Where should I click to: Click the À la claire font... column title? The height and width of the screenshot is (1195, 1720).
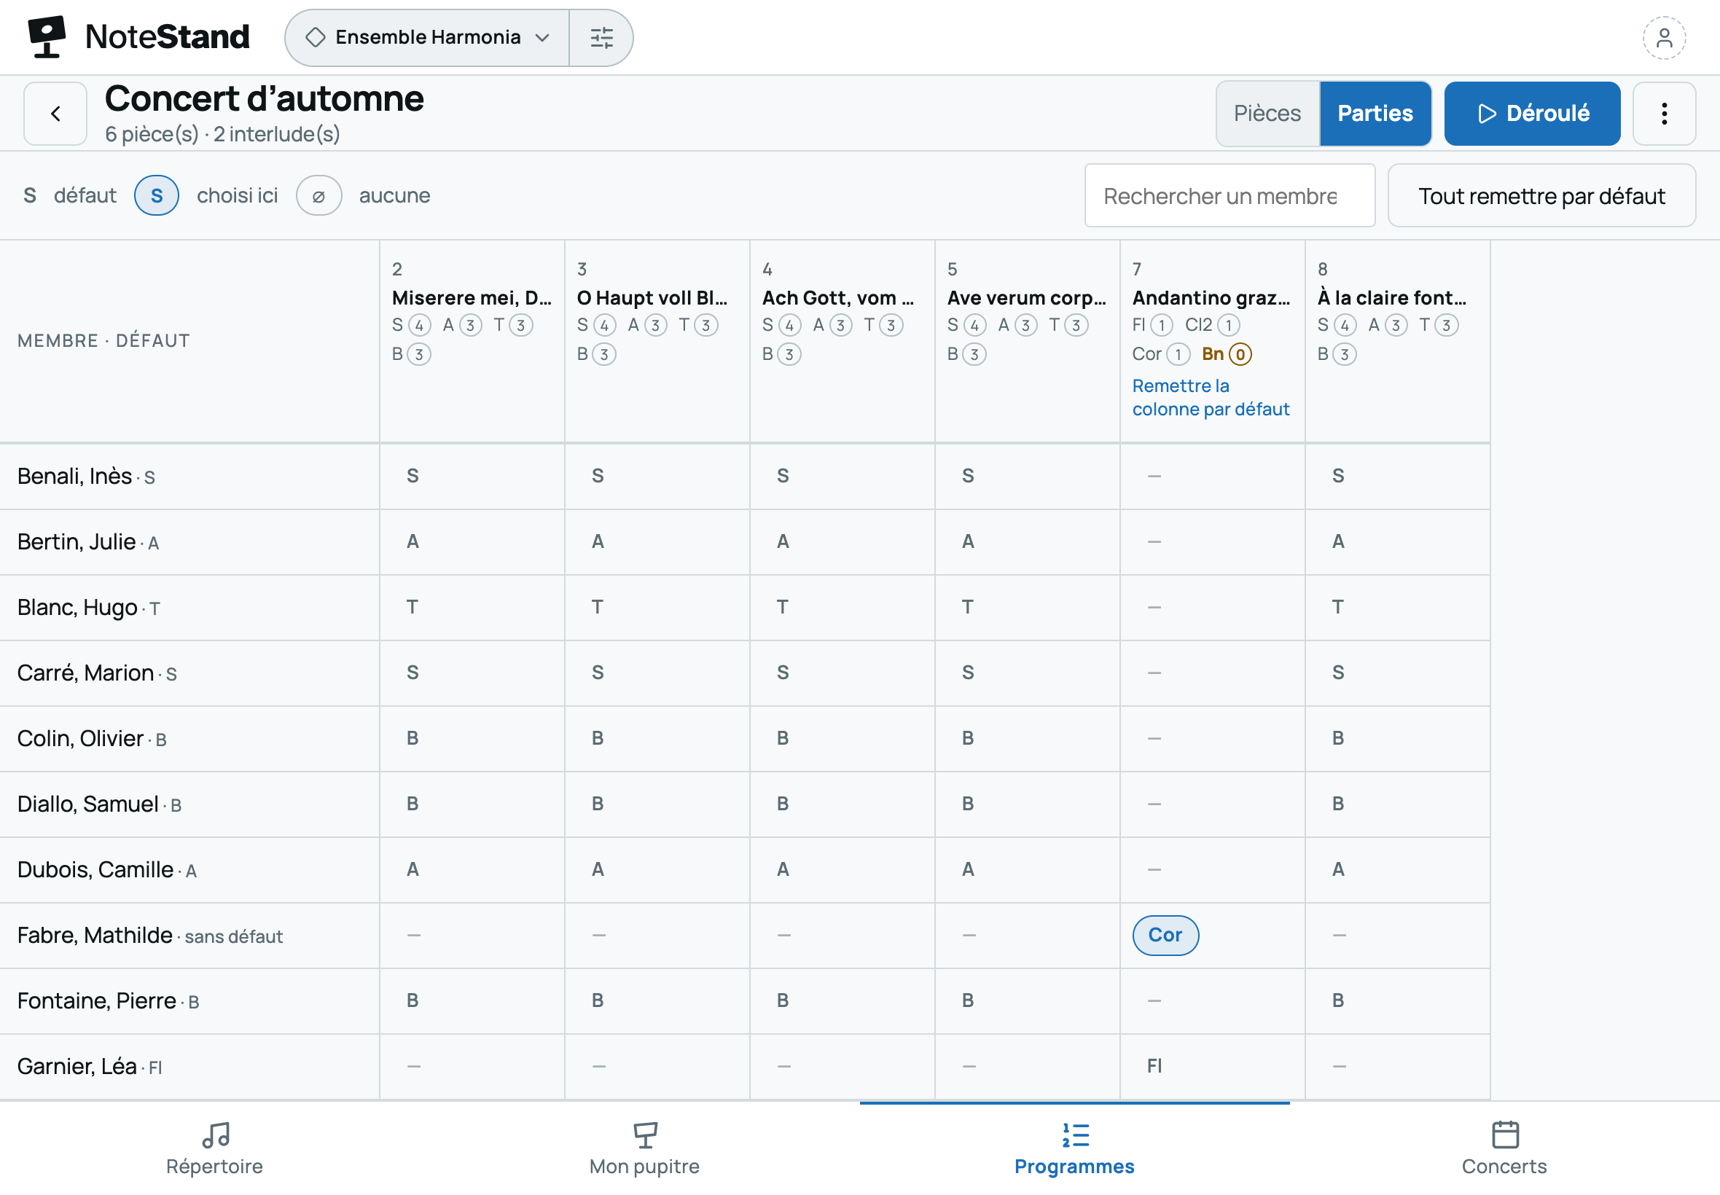point(1391,298)
